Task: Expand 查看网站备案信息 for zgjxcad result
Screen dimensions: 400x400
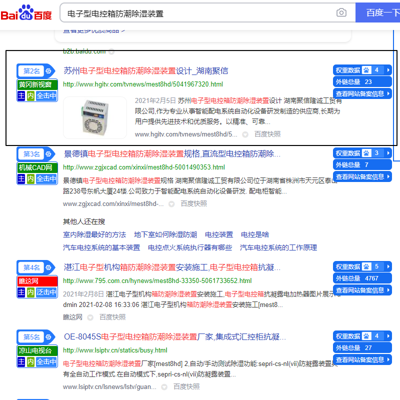Action: (x=362, y=176)
